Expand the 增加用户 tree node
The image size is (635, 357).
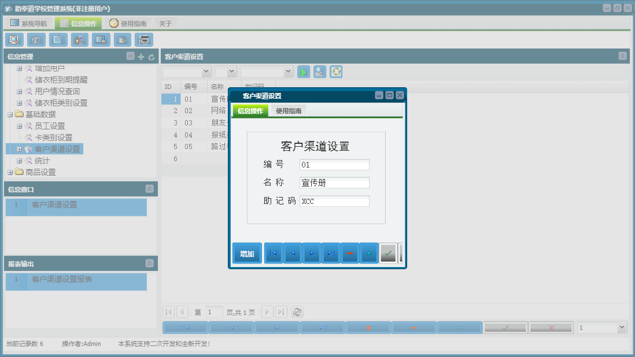click(19, 69)
